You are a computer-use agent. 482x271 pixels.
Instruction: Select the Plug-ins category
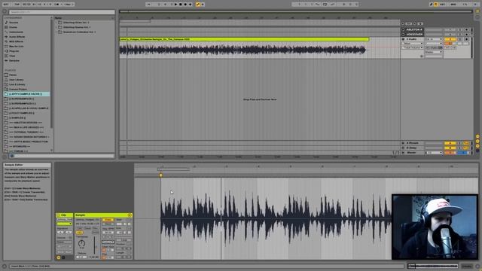(x=14, y=51)
